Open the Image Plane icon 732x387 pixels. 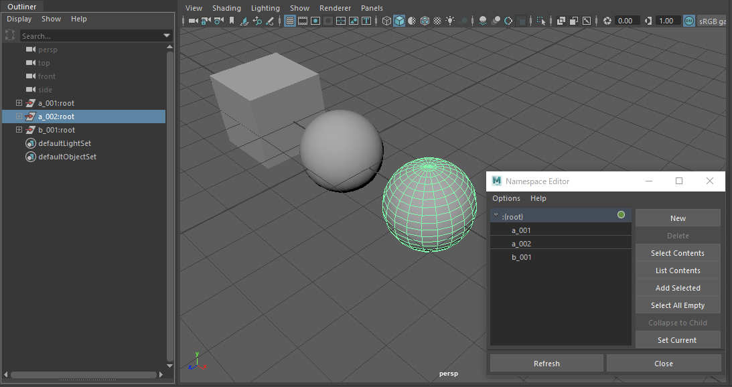tap(244, 21)
